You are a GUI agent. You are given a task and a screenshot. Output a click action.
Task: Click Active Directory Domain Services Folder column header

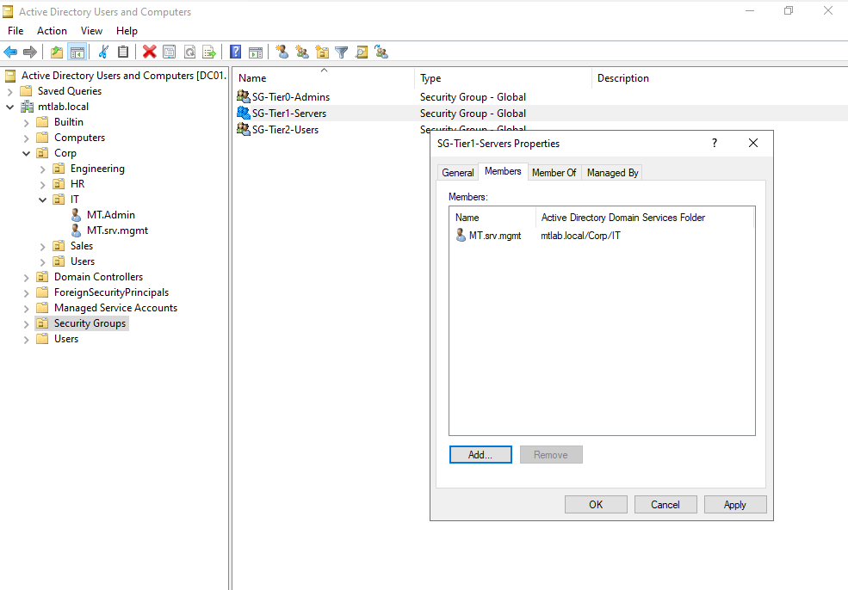pyautogui.click(x=644, y=218)
